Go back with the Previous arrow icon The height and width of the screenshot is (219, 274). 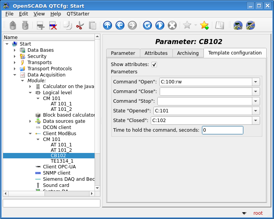(120, 25)
